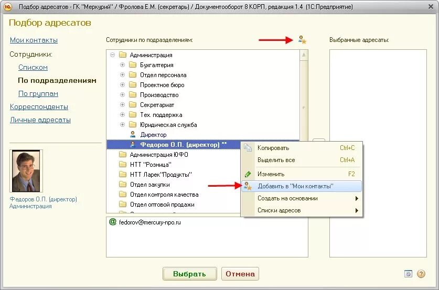Click the copy icon in context menu
This screenshot has width=439, height=290.
pos(248,148)
